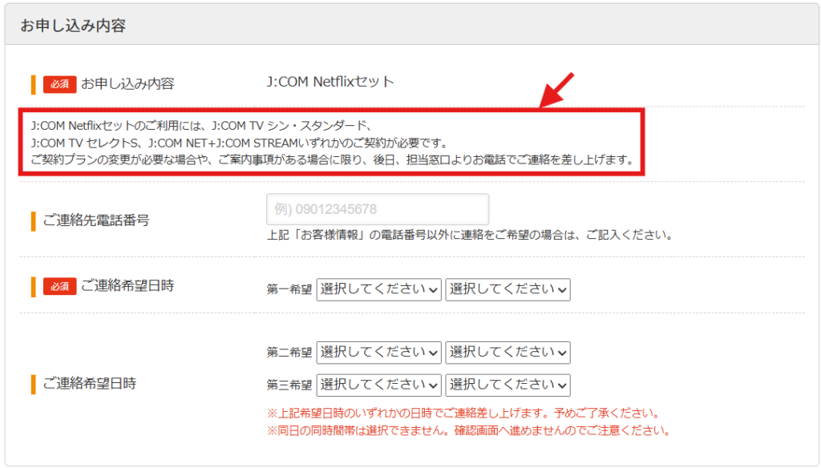
Task: Click the required badge beside 'ご連絡希望日時'
Action: [59, 286]
